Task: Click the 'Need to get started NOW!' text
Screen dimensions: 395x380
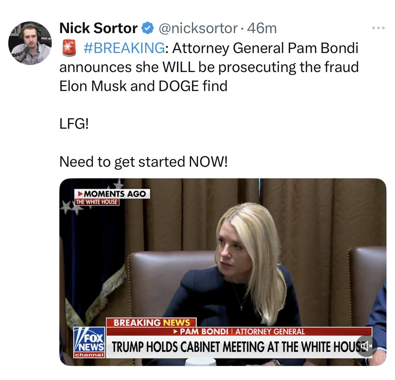Action: pos(143,161)
